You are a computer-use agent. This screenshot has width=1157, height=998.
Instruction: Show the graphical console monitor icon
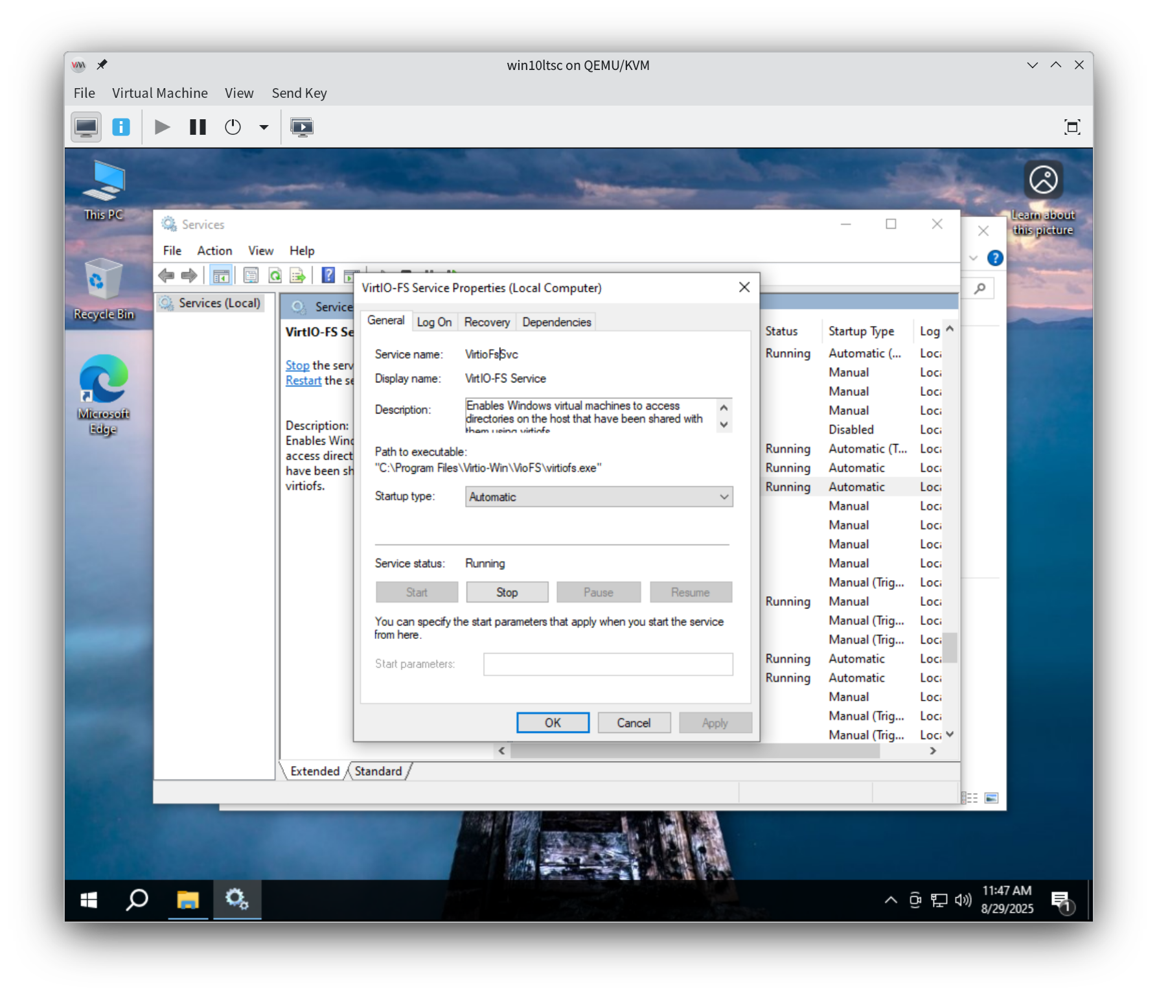tap(86, 127)
